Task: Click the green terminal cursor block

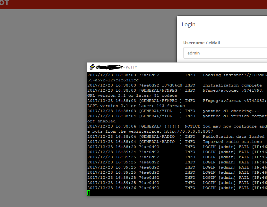Action: pyautogui.click(x=89, y=193)
